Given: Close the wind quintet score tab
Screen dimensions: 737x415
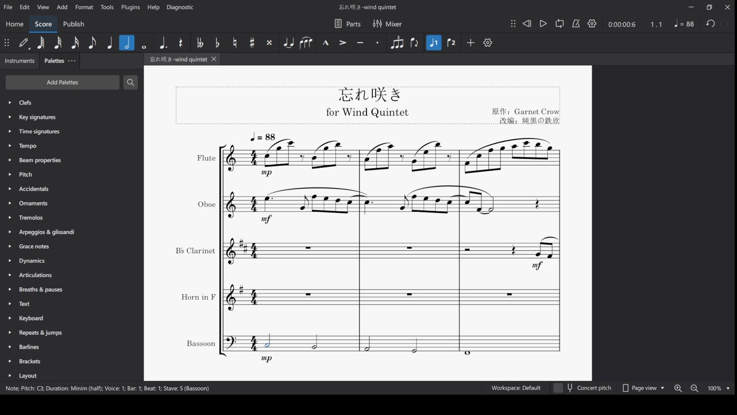Looking at the screenshot, I should (214, 59).
